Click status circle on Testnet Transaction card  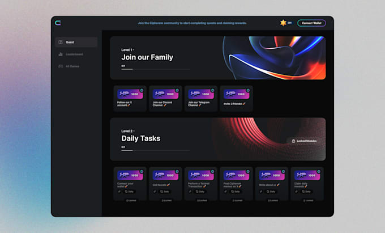212,171
